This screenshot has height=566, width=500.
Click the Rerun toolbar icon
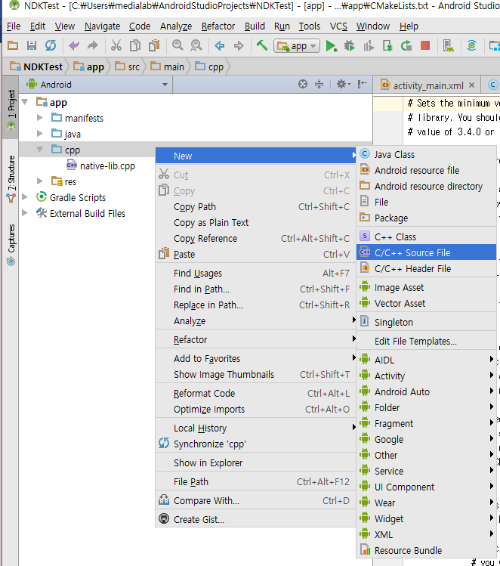coord(406,45)
